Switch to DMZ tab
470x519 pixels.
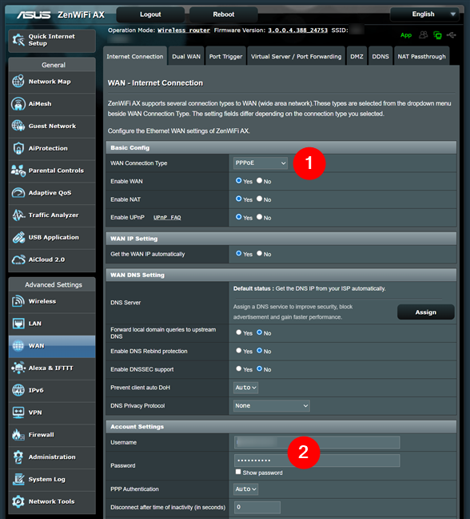point(356,56)
